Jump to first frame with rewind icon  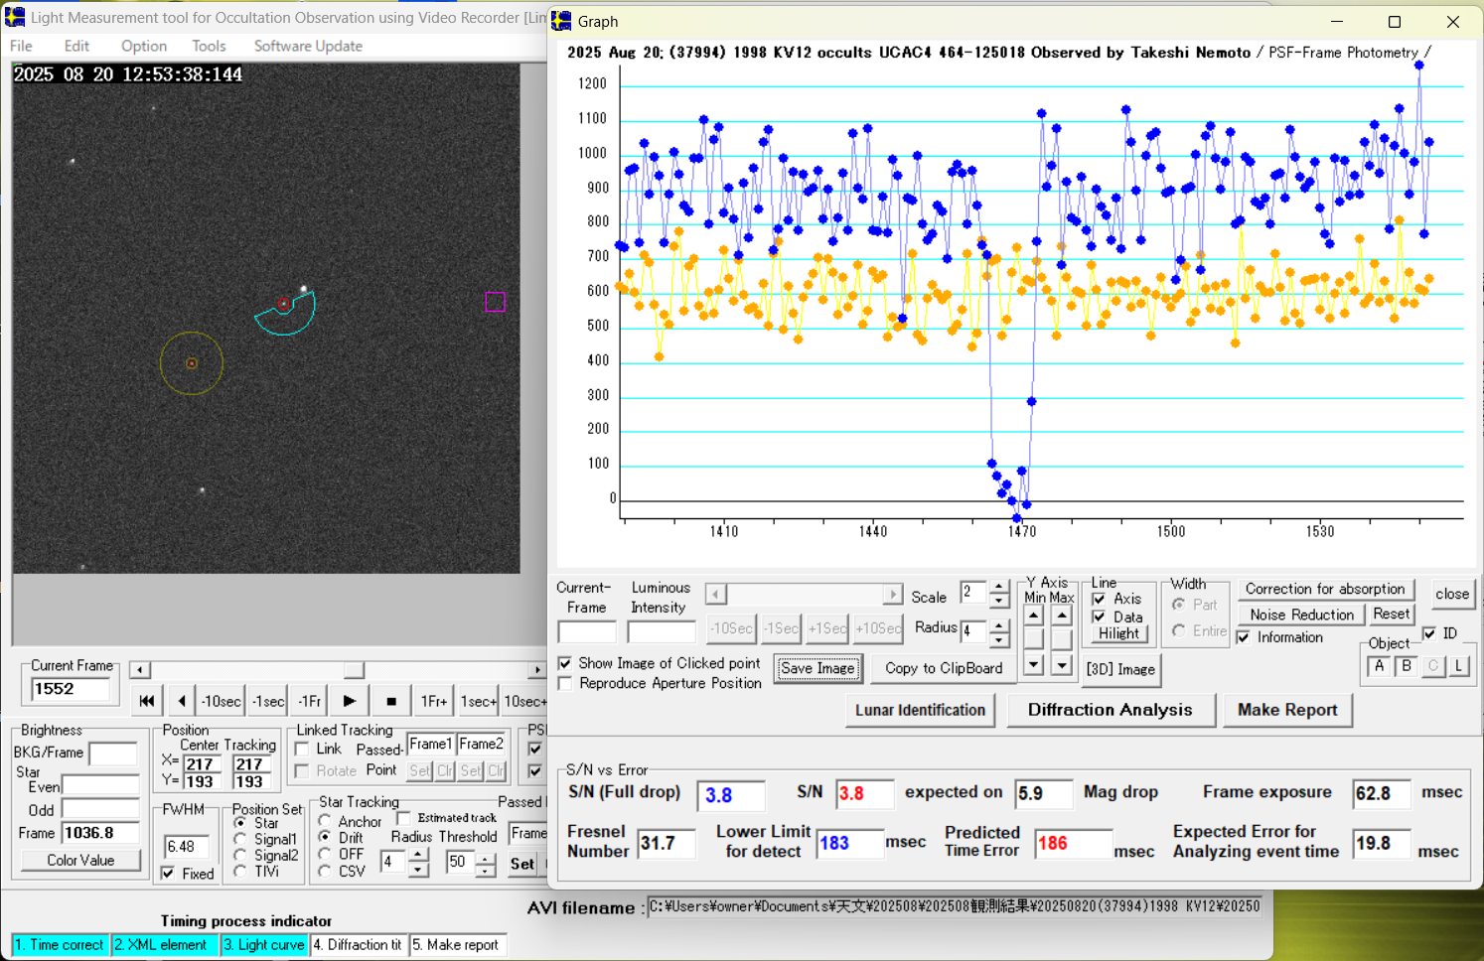(147, 701)
